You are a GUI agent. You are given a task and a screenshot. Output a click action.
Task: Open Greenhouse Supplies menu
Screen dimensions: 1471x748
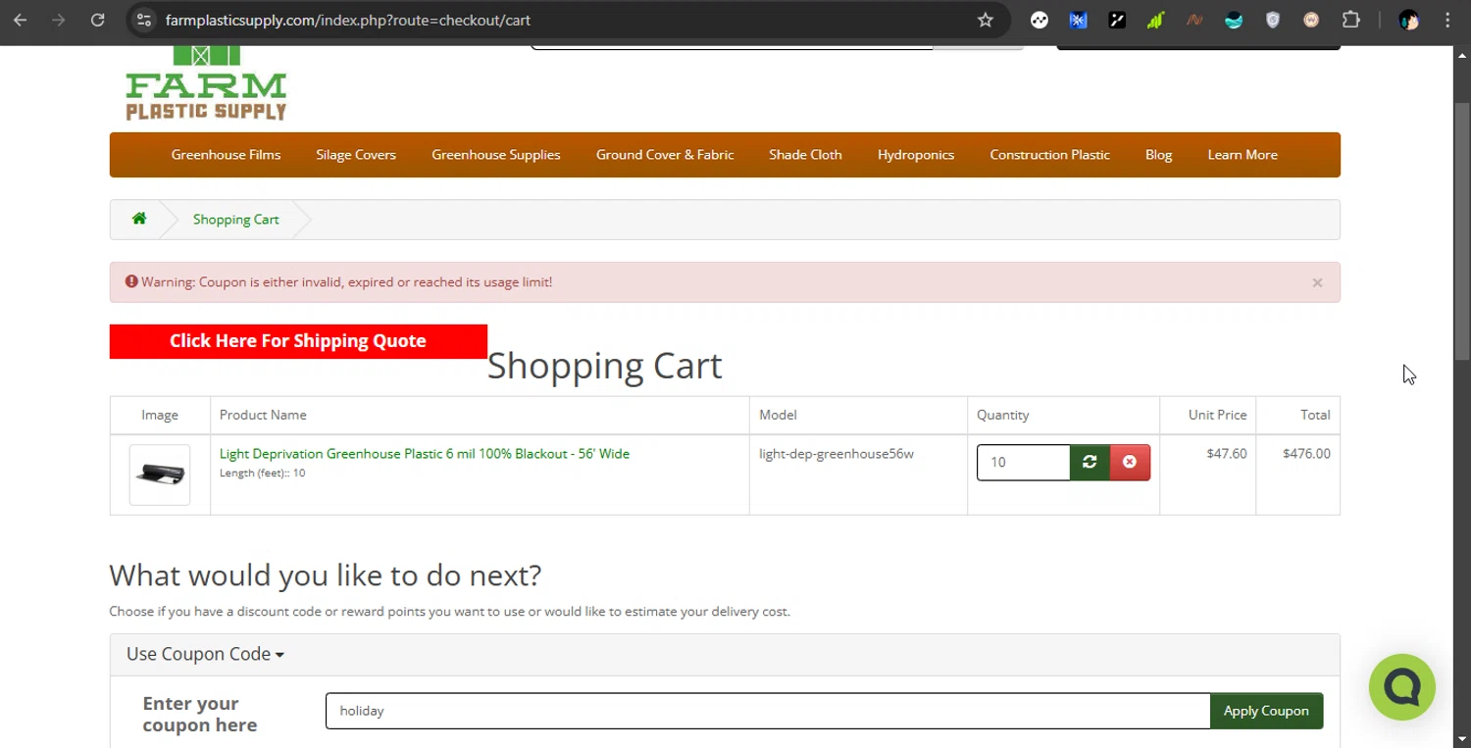click(496, 155)
